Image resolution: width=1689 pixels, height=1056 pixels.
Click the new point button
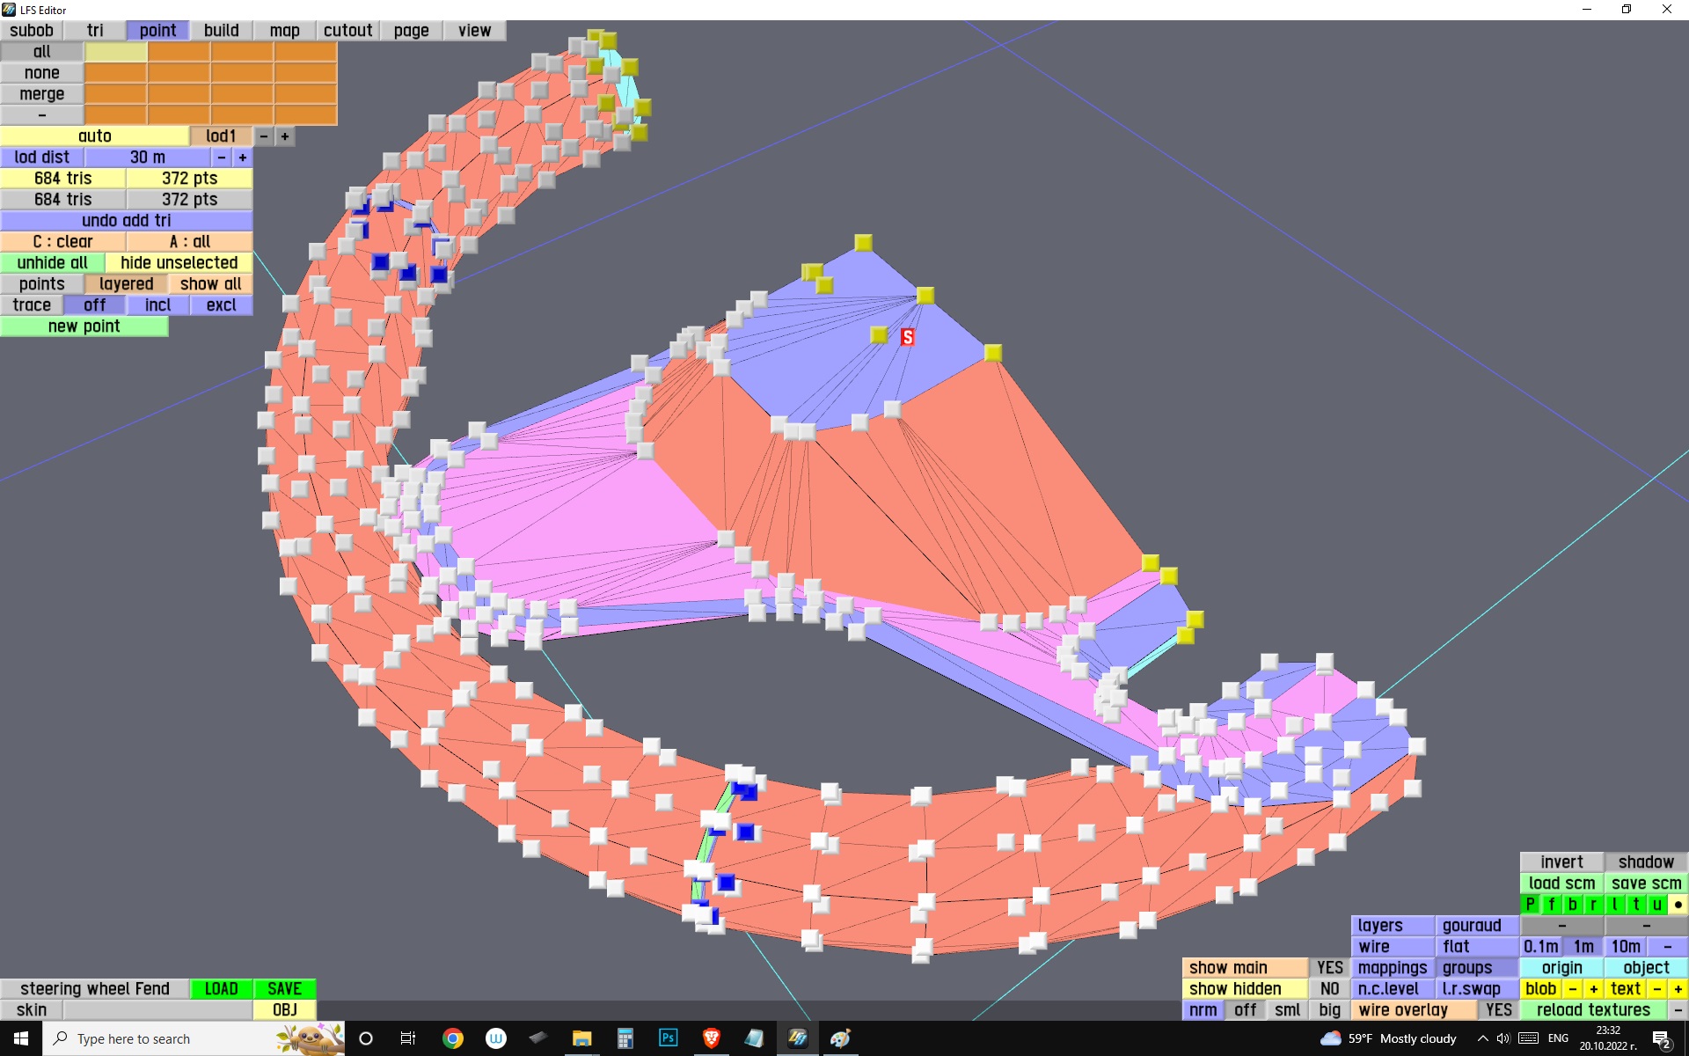84,326
